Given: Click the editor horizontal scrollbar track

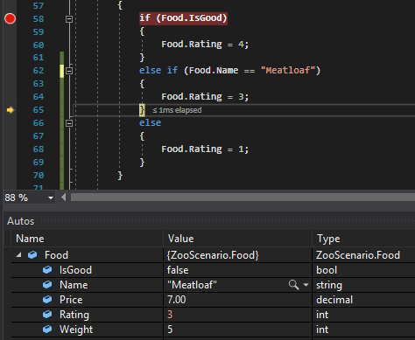Looking at the screenshot, I should pyautogui.click(x=243, y=198).
